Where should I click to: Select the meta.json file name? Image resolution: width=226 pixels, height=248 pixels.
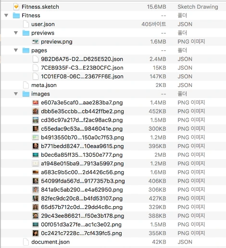44,85
